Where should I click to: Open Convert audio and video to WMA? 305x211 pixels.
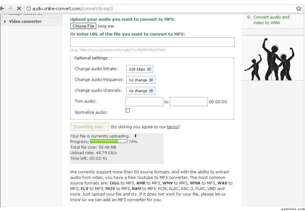click(271, 20)
